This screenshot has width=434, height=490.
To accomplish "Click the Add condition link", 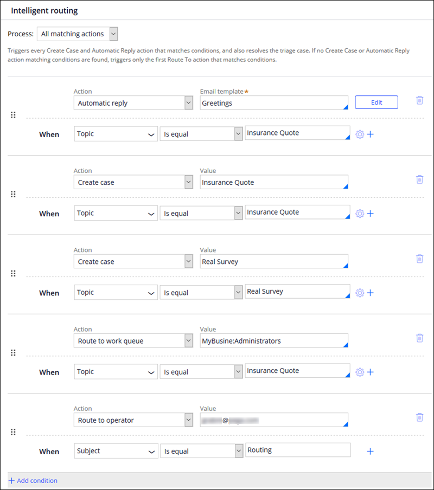I will (x=33, y=481).
